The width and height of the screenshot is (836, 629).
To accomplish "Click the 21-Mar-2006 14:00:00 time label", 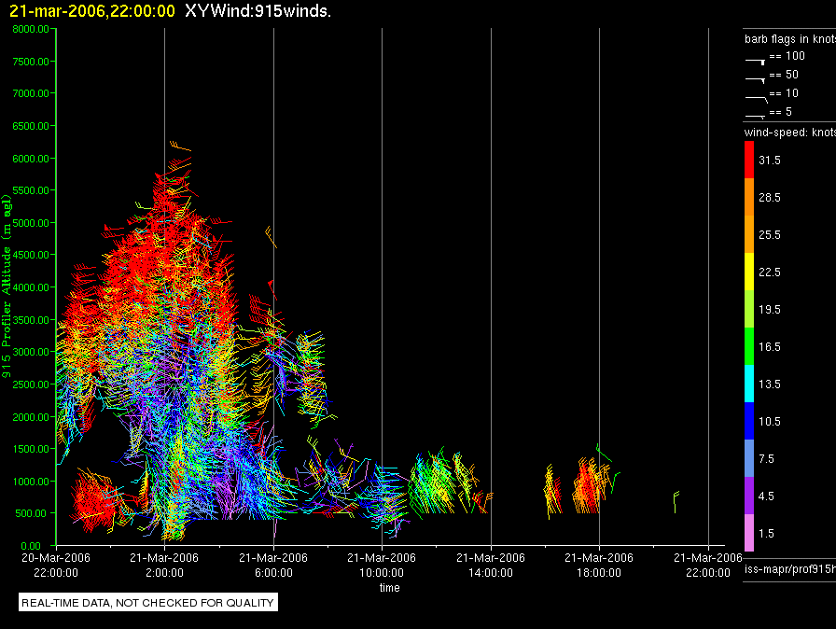I will coord(491,565).
